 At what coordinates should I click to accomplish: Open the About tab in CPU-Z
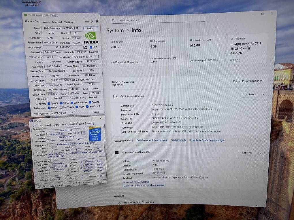point(89,124)
